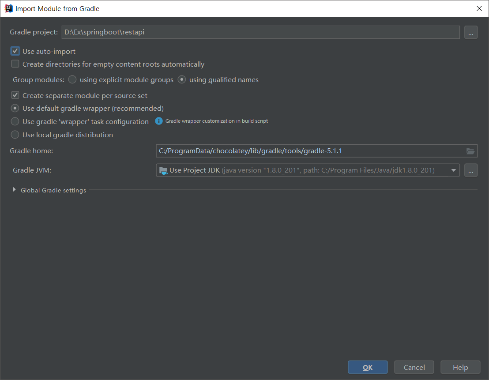Open folder browser icon in Gradle home field
Screen dimensions: 489x380
click(470, 151)
